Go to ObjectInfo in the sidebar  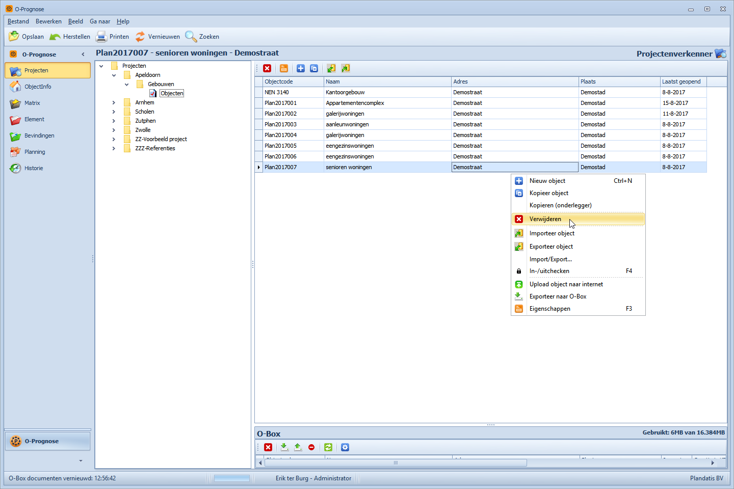pyautogui.click(x=47, y=87)
